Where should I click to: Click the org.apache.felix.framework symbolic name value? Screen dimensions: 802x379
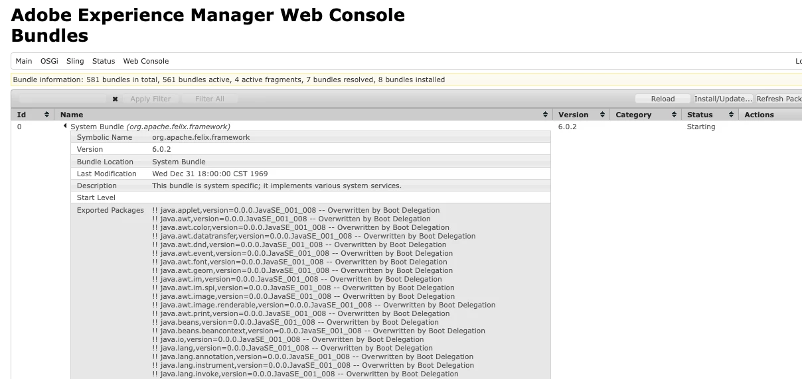[200, 137]
